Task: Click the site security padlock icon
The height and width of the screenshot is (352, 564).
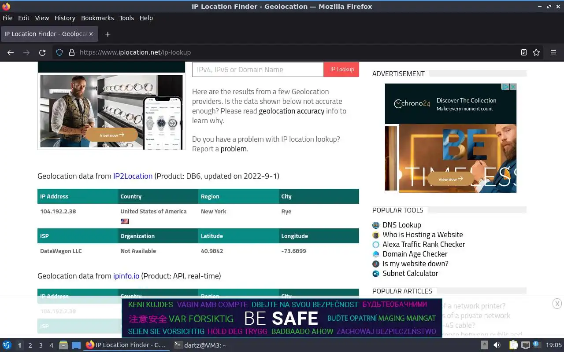Action: 72,52
